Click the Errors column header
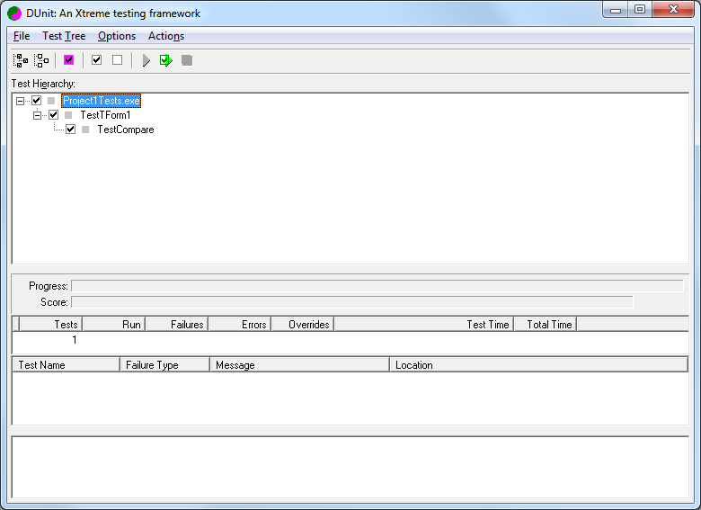701x510 pixels. click(x=240, y=325)
